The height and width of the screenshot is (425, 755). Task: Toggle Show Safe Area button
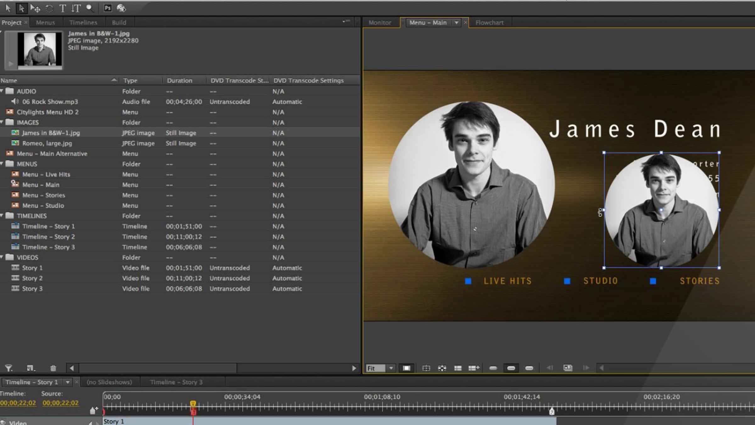click(406, 368)
